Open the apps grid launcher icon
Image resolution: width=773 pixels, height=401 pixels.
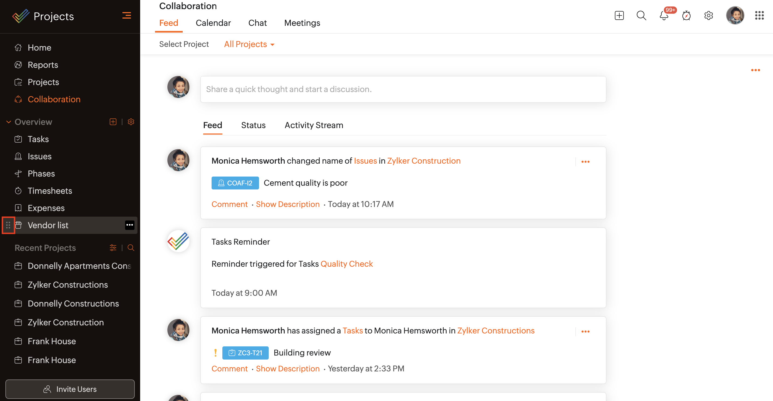pyautogui.click(x=759, y=16)
